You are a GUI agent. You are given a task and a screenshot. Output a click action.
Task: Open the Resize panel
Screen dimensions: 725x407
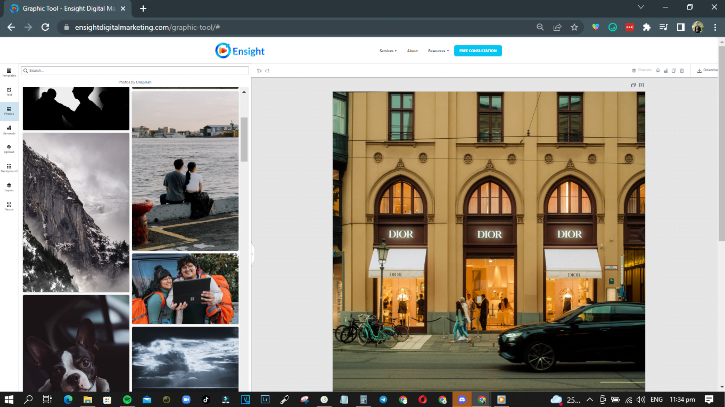[9, 206]
